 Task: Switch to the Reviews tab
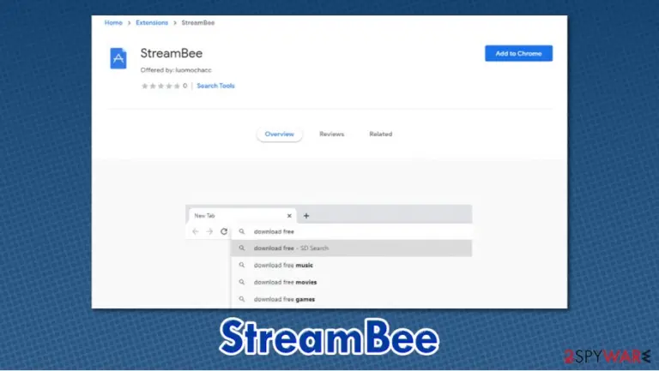(331, 134)
